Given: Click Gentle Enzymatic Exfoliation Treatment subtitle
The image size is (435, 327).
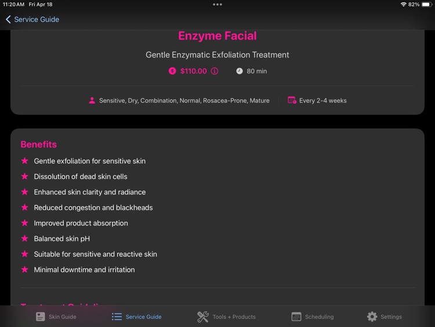Looking at the screenshot, I should (x=217, y=55).
